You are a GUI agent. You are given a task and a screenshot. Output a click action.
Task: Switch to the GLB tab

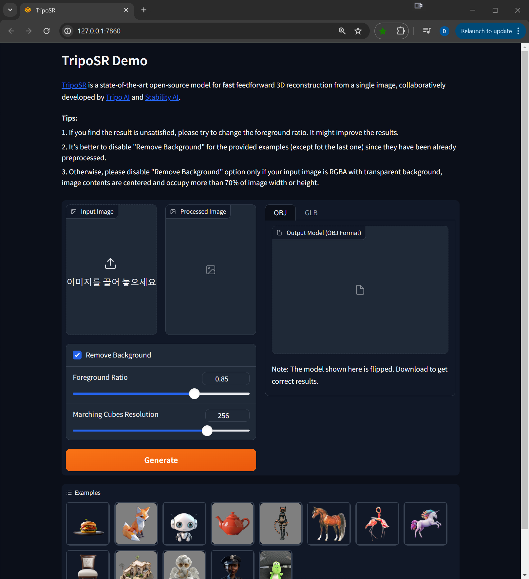pos(311,213)
